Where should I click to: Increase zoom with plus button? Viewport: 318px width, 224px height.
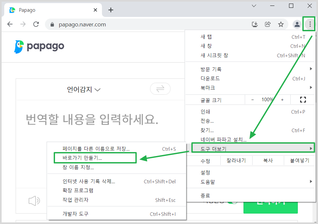282,100
